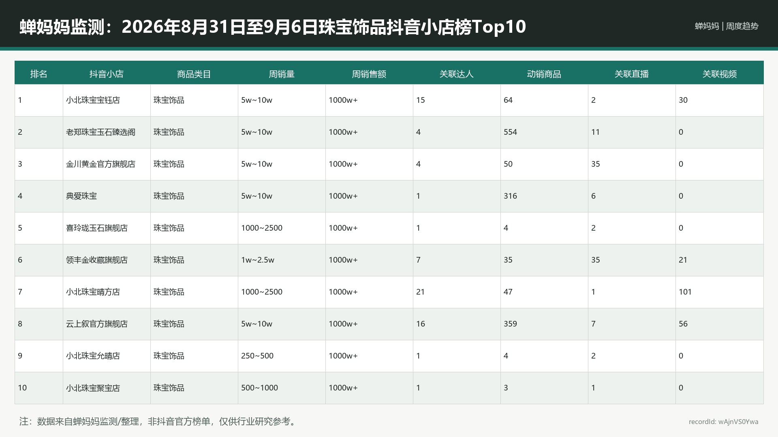Image resolution: width=778 pixels, height=437 pixels.
Task: Click the 蝉妈妈 | 周度趋势 label
Action: pyautogui.click(x=727, y=26)
